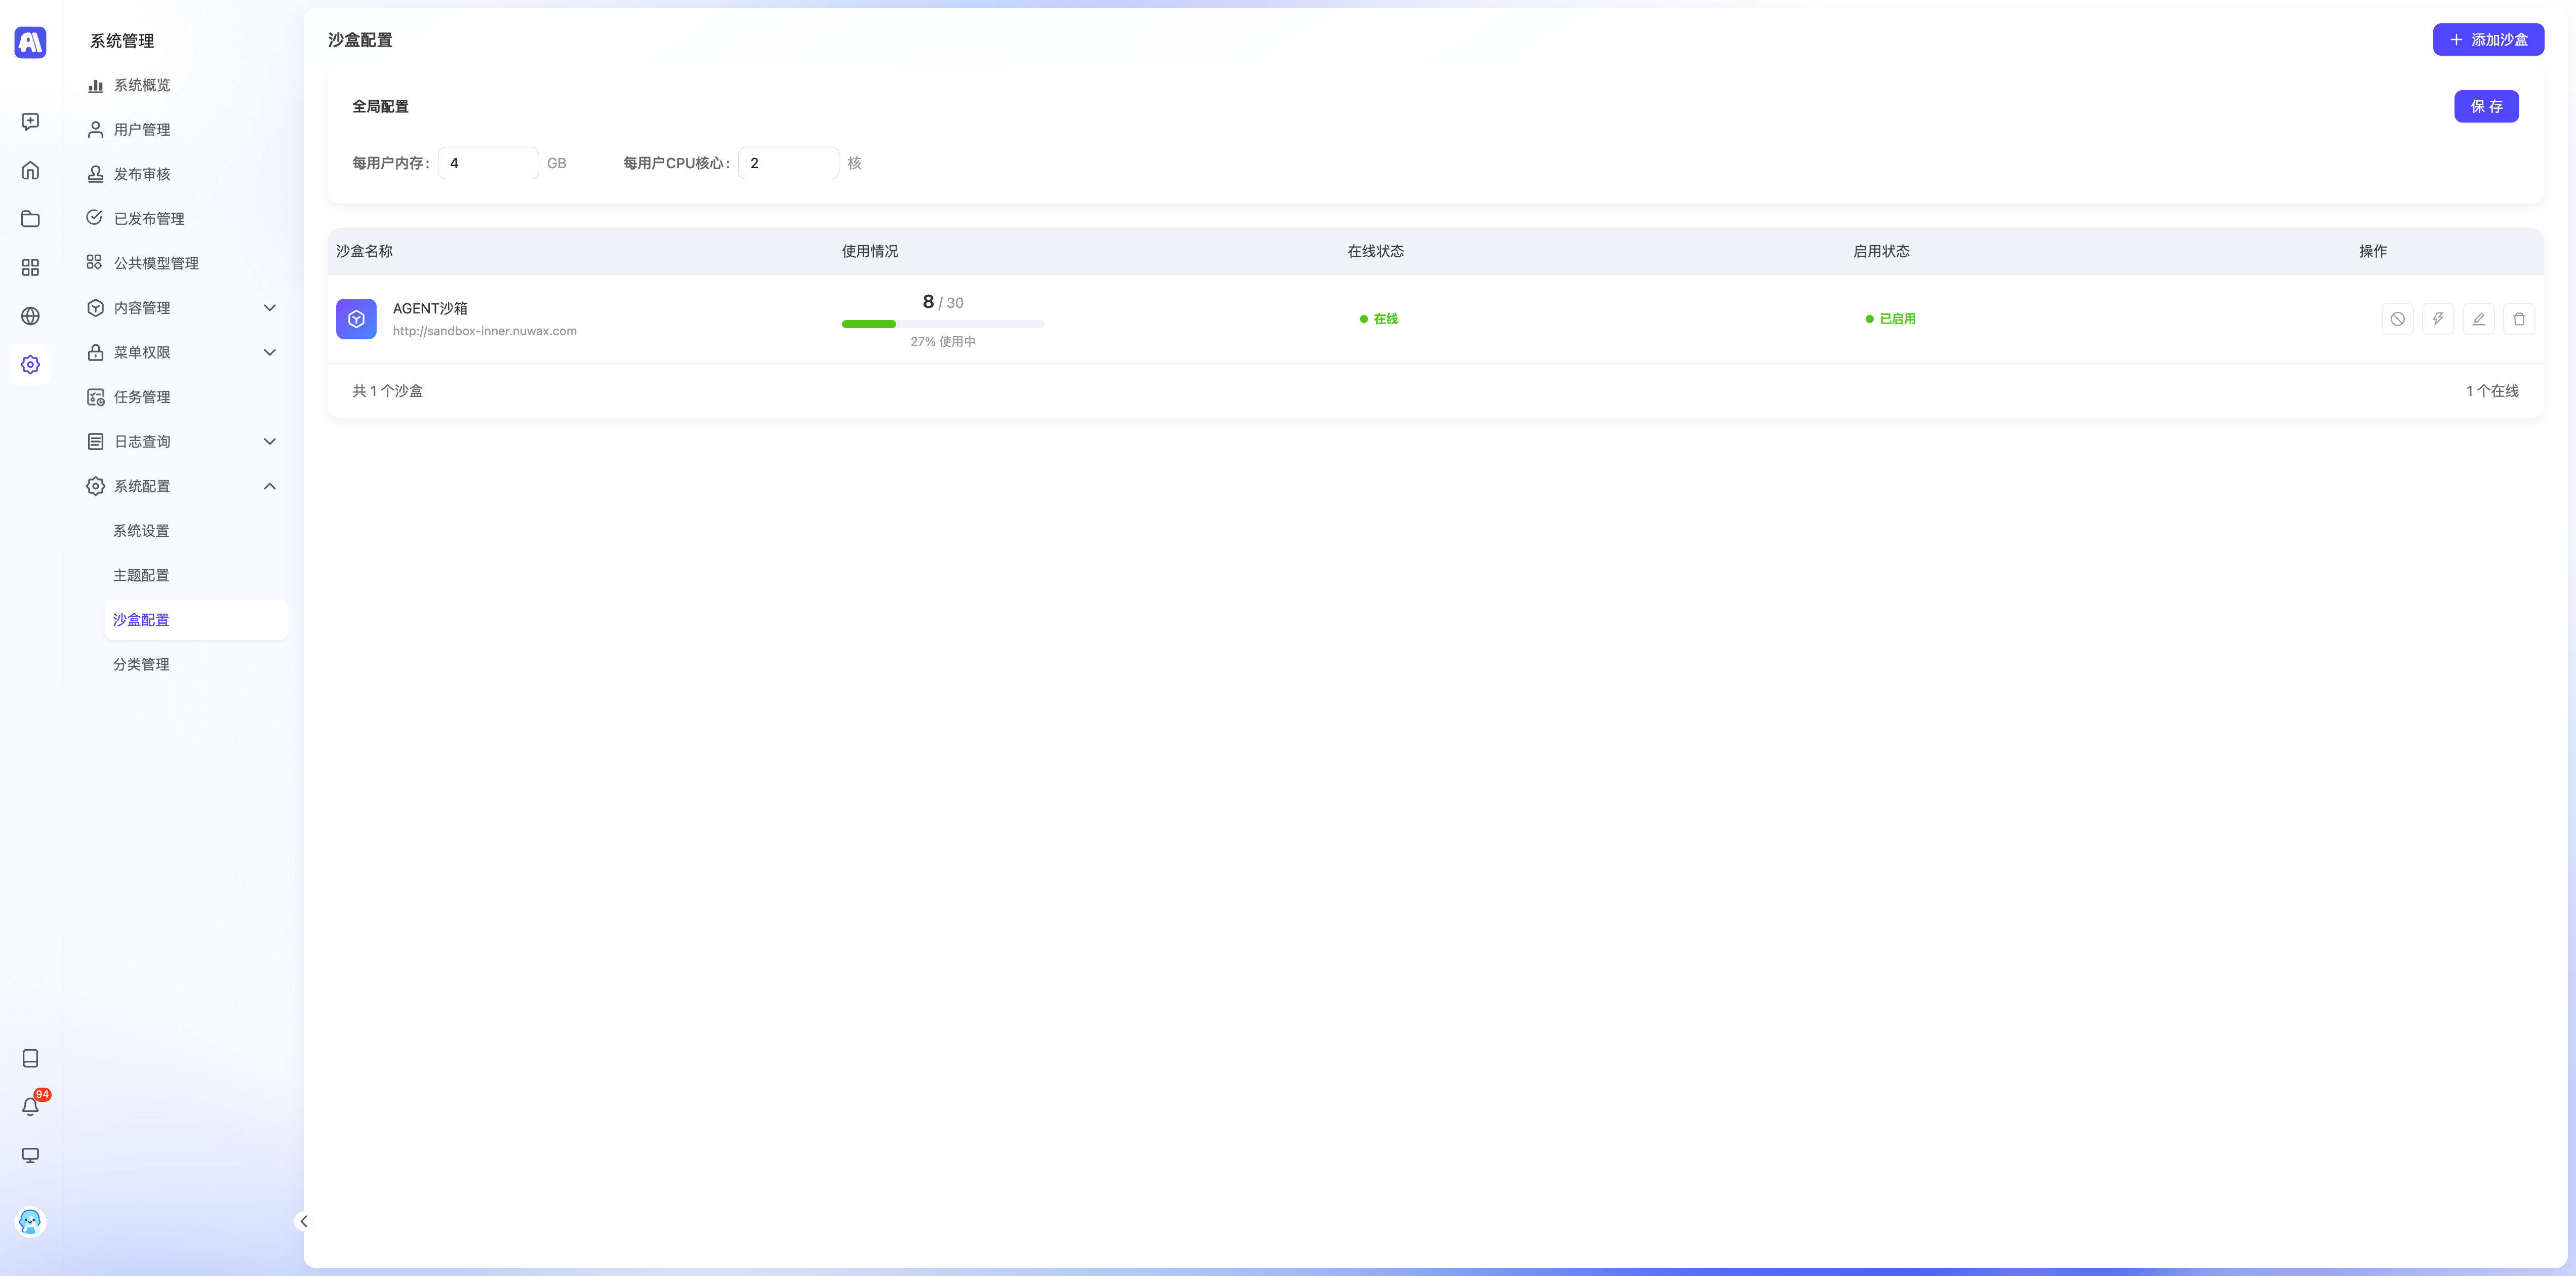
Task: Click the 每用户内存 input field
Action: coord(487,163)
